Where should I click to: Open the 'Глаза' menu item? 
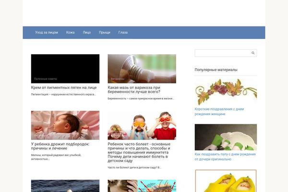123,33
